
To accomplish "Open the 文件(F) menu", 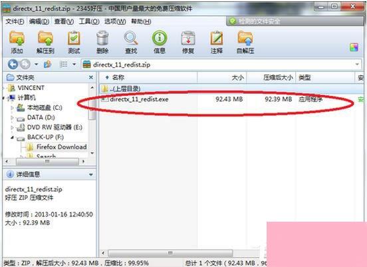I will (x=15, y=21).
